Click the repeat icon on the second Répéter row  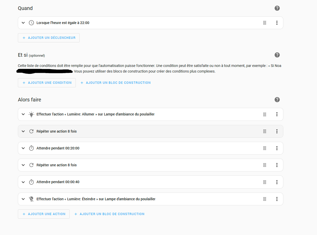[x=31, y=165]
